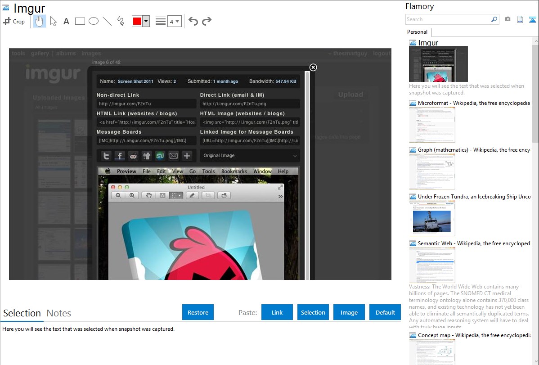Redo the last undone edit

207,21
